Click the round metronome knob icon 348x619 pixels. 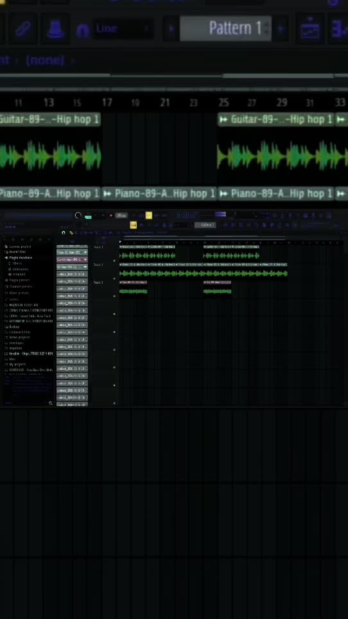tap(78, 215)
